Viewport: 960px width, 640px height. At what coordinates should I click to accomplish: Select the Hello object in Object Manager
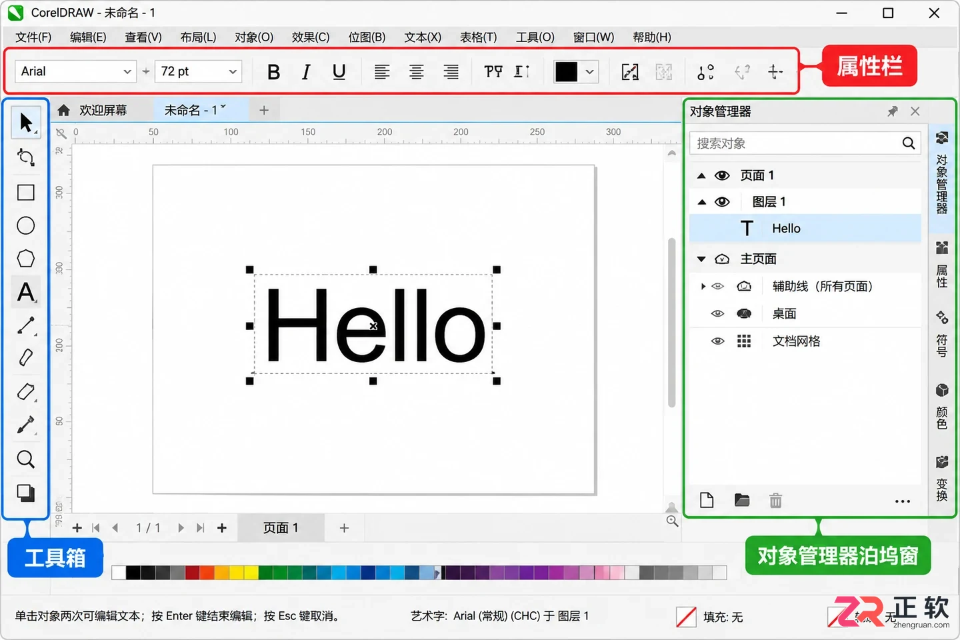point(805,228)
